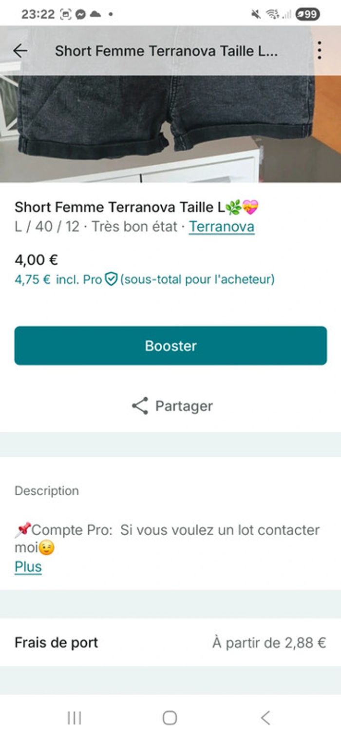The width and height of the screenshot is (341, 740).
Task: Tap the Messenger notification icon in status bar
Action: pyautogui.click(x=81, y=15)
